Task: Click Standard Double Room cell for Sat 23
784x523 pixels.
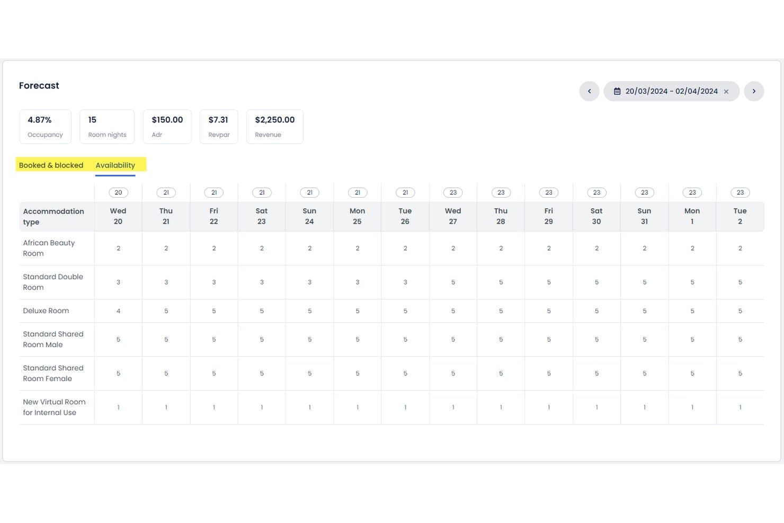Action: tap(262, 282)
